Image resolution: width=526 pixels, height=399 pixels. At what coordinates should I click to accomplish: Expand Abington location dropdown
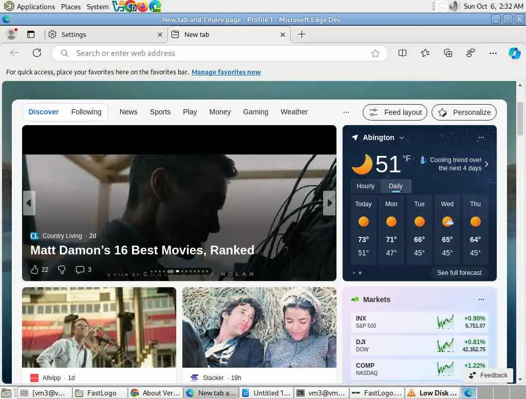[x=402, y=137]
